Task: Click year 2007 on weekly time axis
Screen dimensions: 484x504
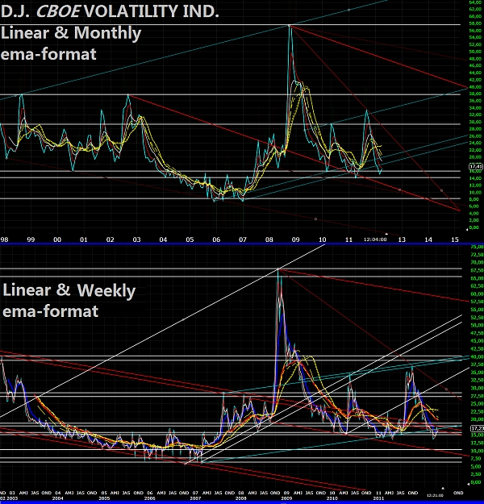Action: click(195, 498)
